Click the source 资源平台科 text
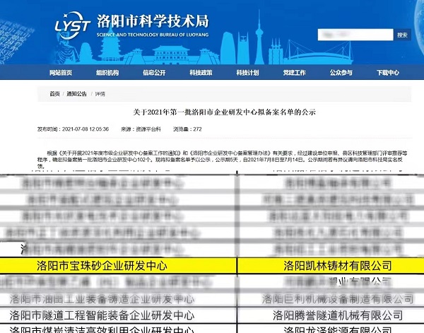424x333 pixels. (141, 129)
